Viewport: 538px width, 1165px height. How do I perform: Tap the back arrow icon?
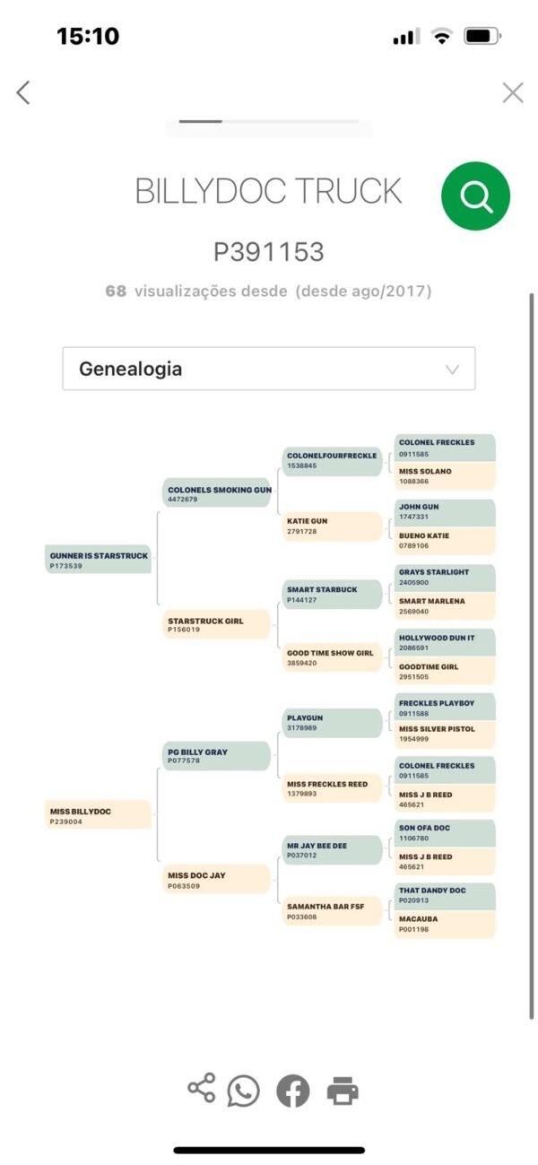[x=23, y=92]
